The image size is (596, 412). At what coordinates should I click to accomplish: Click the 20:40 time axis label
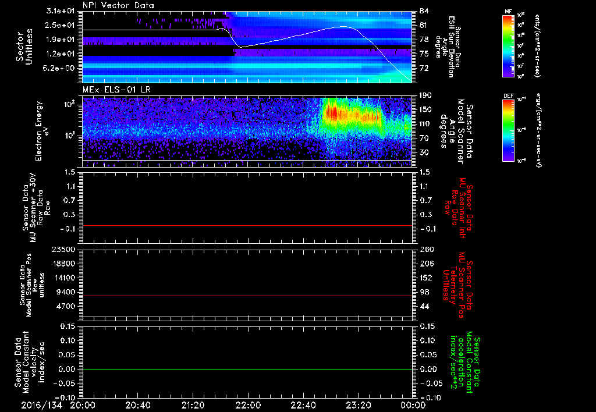coord(137,405)
